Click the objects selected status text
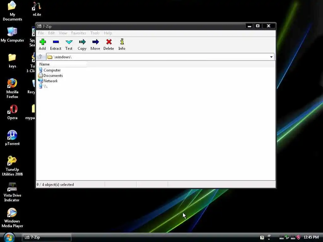The width and height of the screenshot is (323, 242). 55,185
